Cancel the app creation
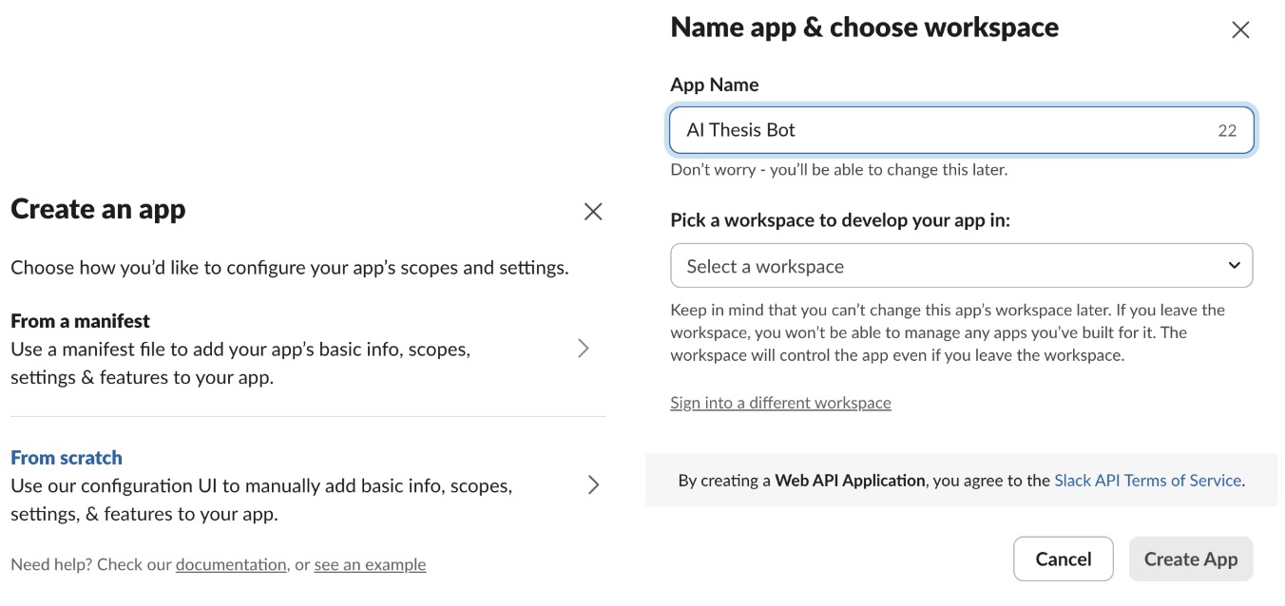1285x606 pixels. (x=1063, y=559)
